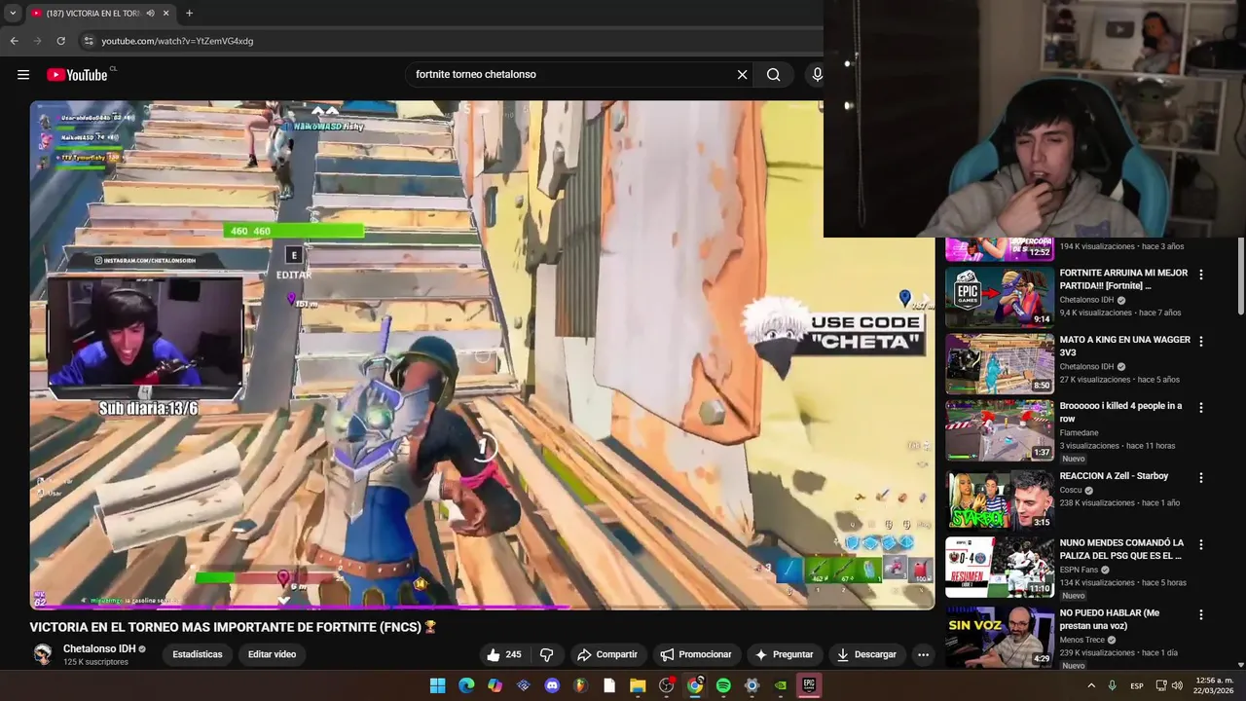Switch to Google Chrome in taskbar

tap(695, 685)
